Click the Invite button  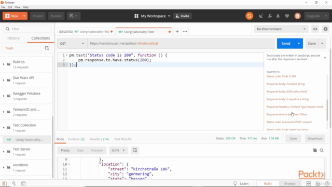click(182, 16)
